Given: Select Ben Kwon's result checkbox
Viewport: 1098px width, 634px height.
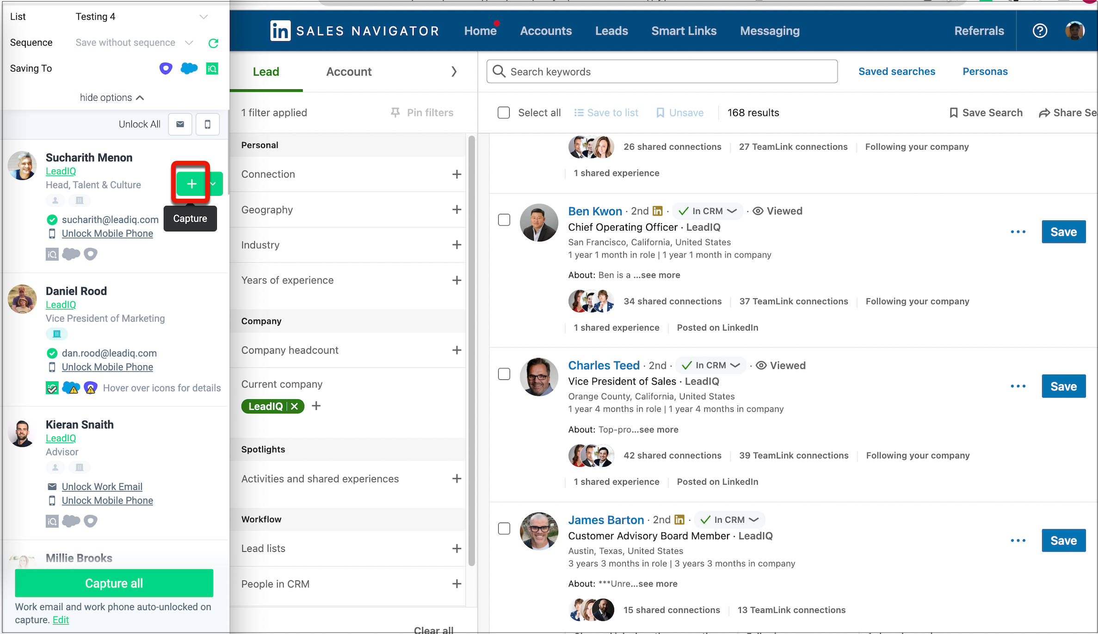Looking at the screenshot, I should pos(504,220).
